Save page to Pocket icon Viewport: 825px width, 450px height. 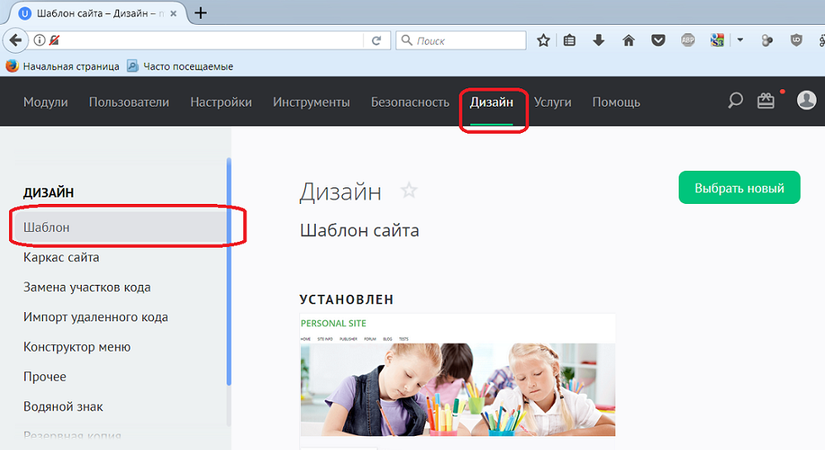click(x=658, y=40)
